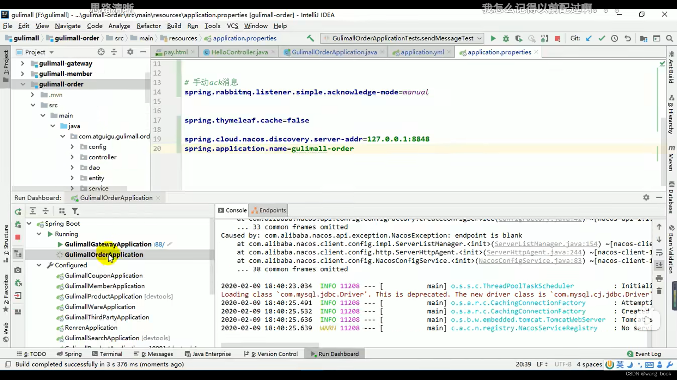Stop the running process in toolbar
The width and height of the screenshot is (677, 380).
click(x=557, y=38)
